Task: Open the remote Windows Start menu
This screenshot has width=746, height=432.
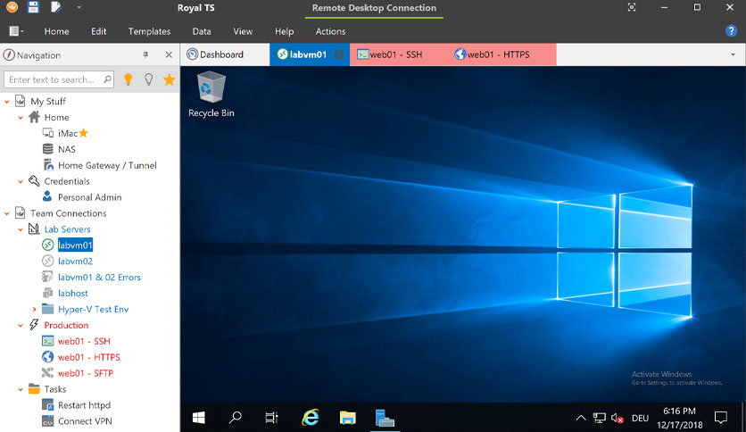Action: pyautogui.click(x=198, y=418)
